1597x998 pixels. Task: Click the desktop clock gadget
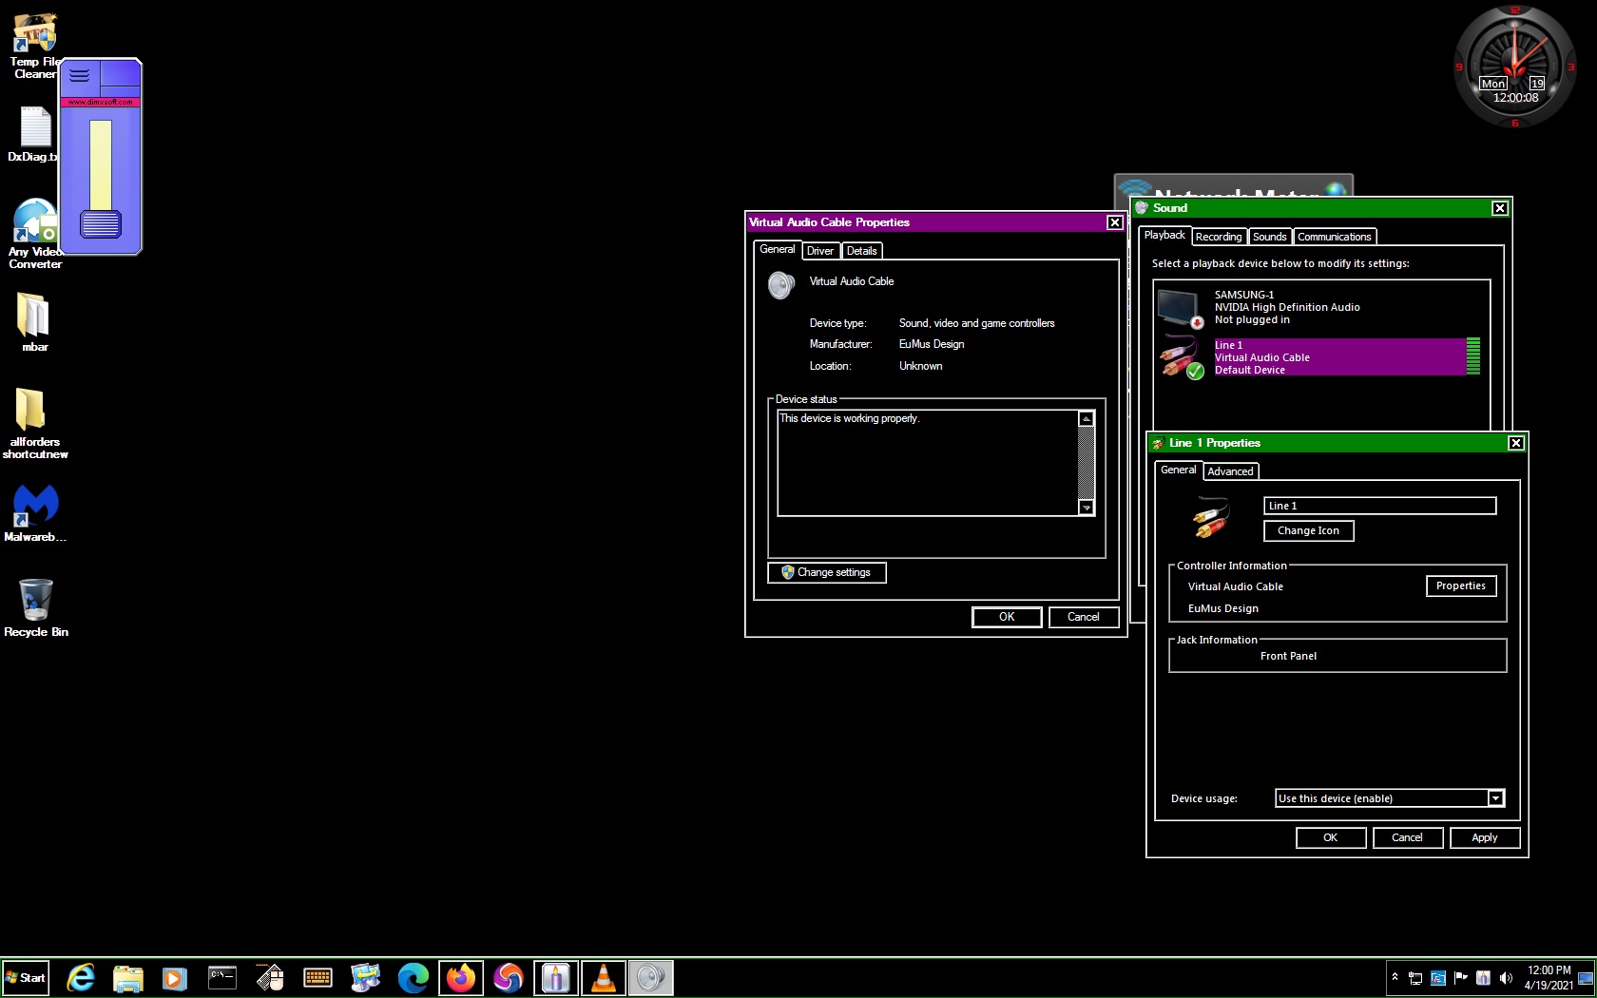1514,67
